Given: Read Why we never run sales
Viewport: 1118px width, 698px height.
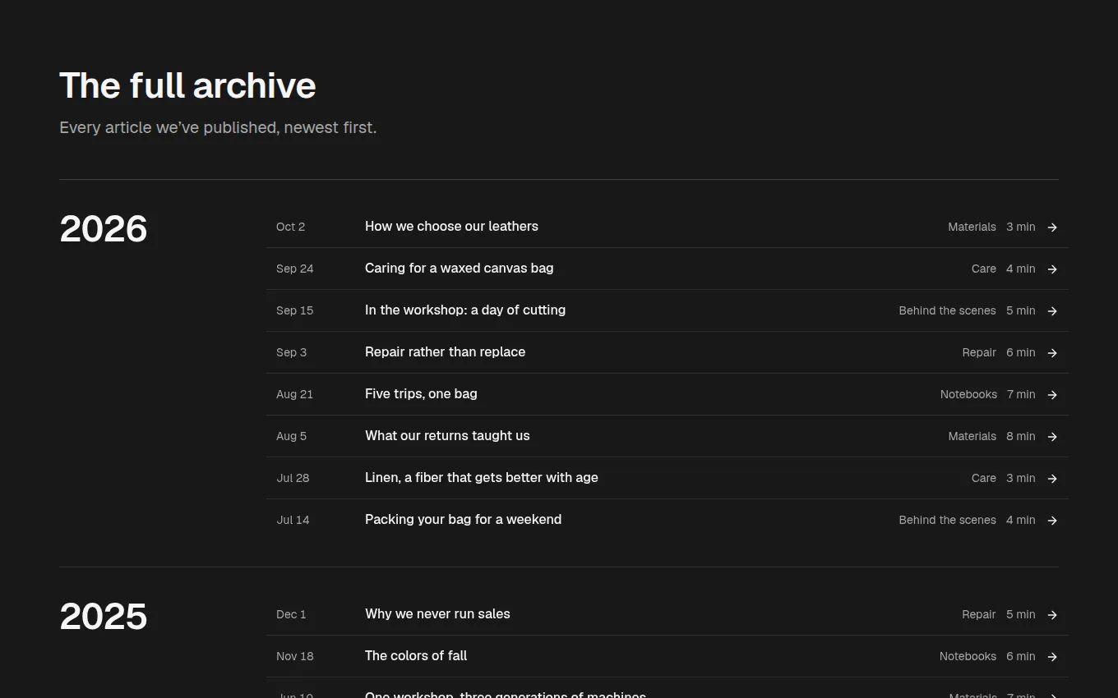Looking at the screenshot, I should tap(437, 614).
